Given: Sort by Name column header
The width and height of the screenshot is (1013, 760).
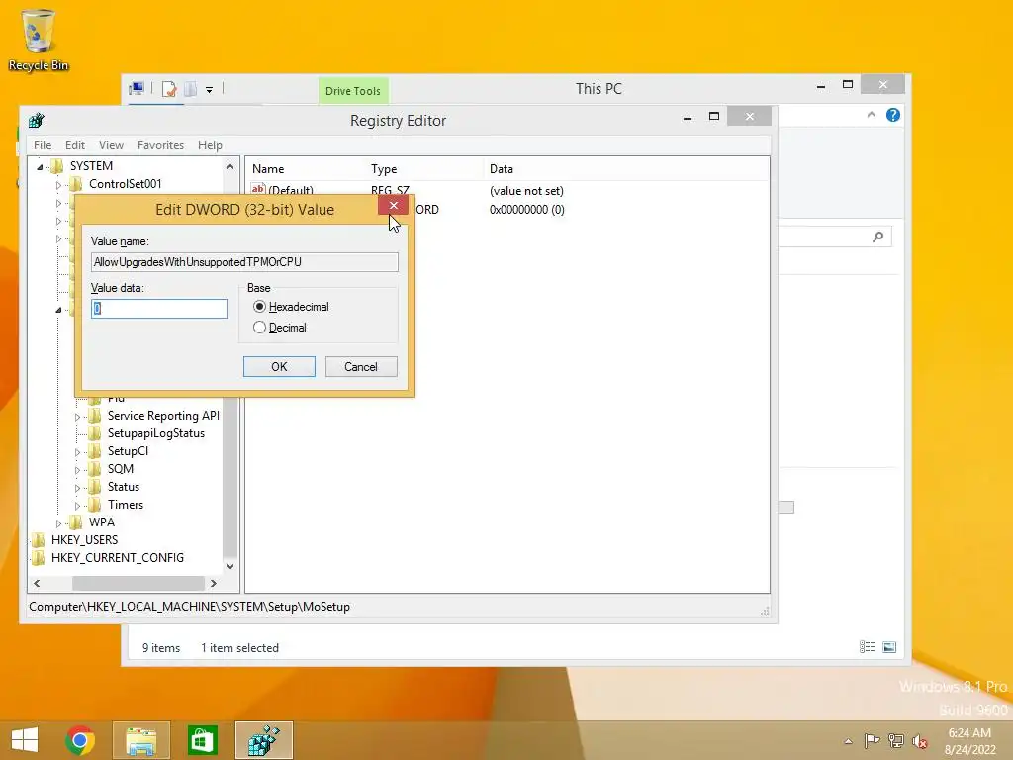Looking at the screenshot, I should 268,168.
